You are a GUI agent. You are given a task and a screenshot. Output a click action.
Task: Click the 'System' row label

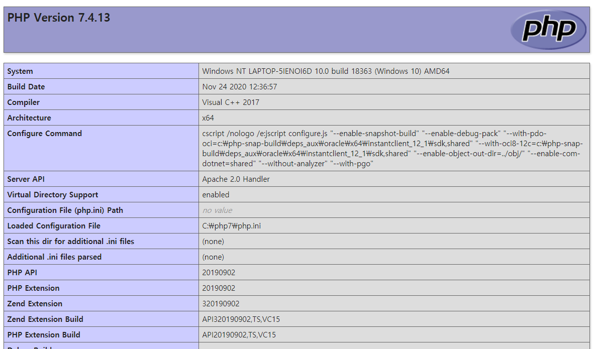pos(20,71)
